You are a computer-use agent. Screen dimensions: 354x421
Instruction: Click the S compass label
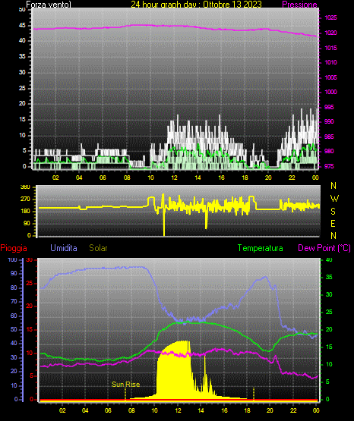click(333, 212)
